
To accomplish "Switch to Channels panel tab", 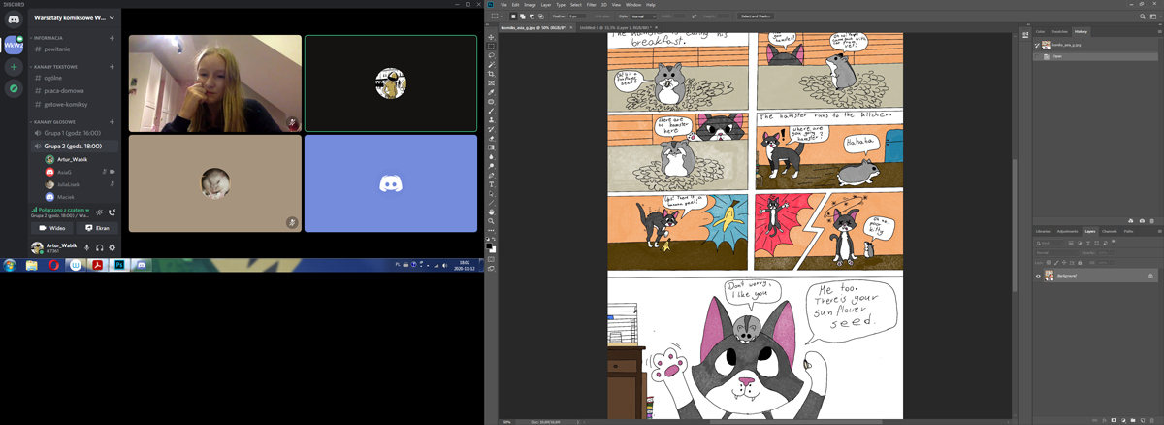I will click(1109, 231).
